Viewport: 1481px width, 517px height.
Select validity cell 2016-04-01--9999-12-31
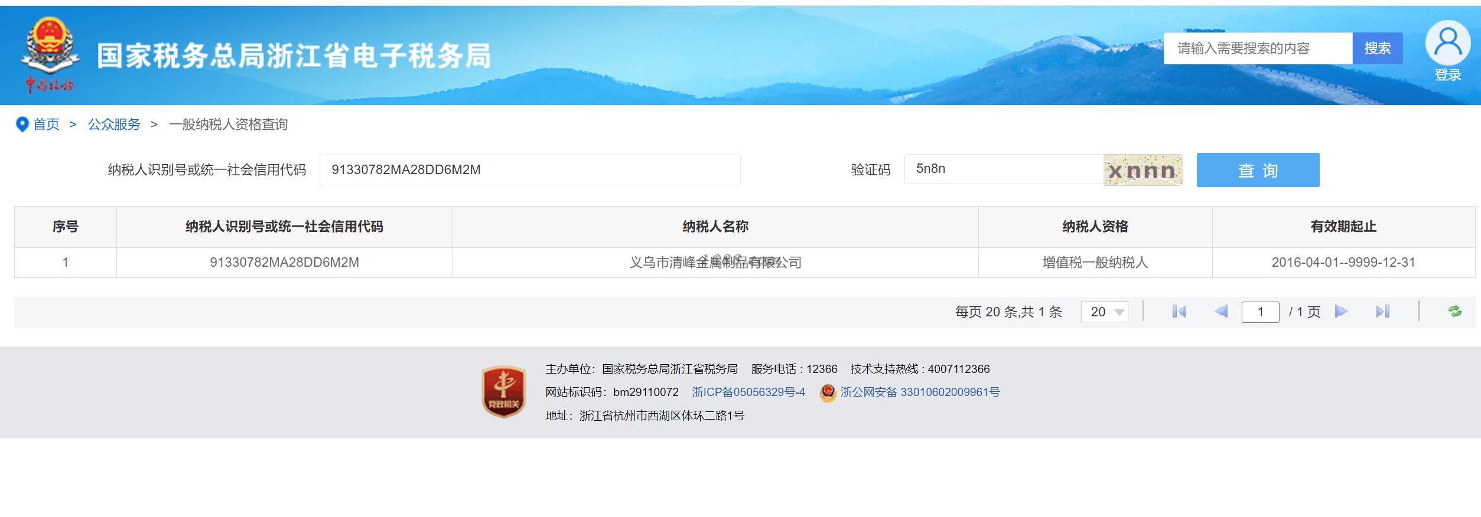[1343, 263]
